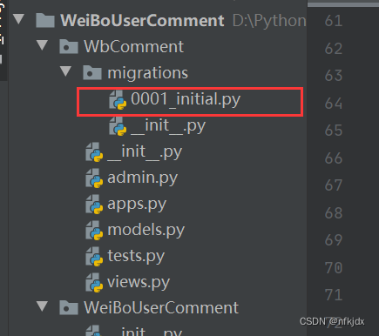The width and height of the screenshot is (379, 336).
Task: Click the Python icon of 0001_initial.py
Action: [118, 99]
